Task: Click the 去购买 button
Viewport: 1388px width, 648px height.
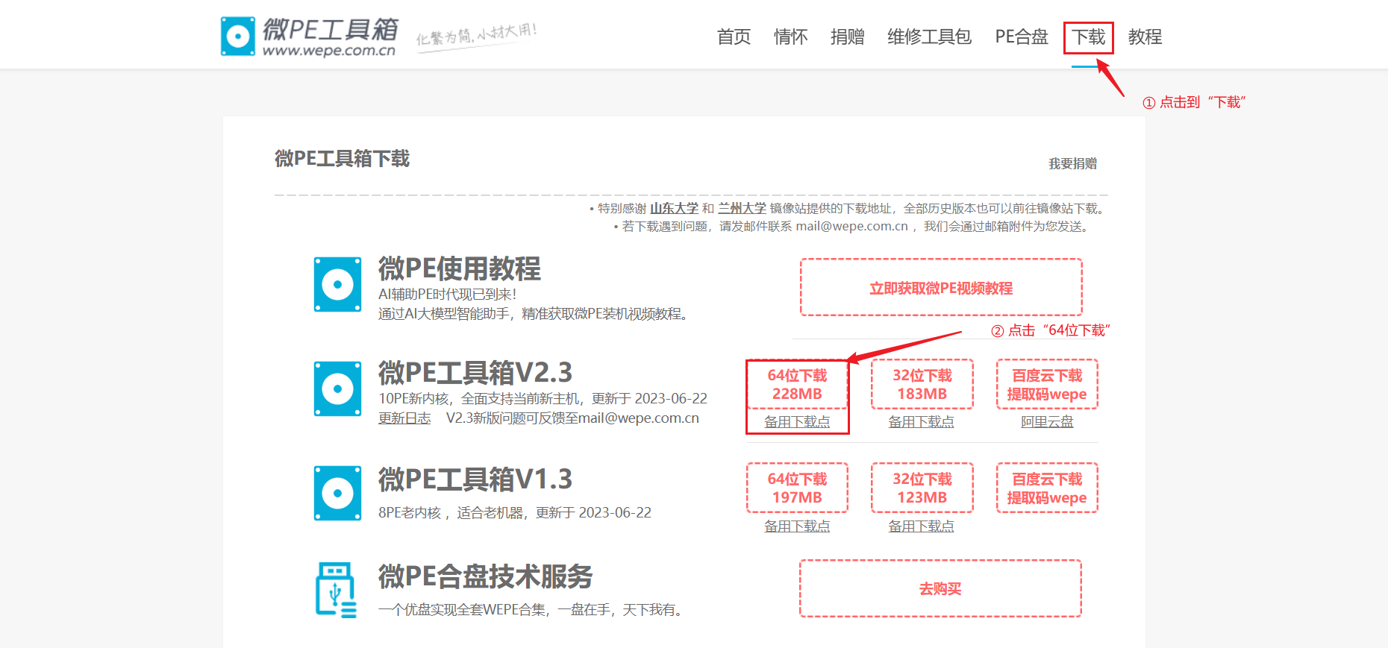Action: [x=940, y=588]
